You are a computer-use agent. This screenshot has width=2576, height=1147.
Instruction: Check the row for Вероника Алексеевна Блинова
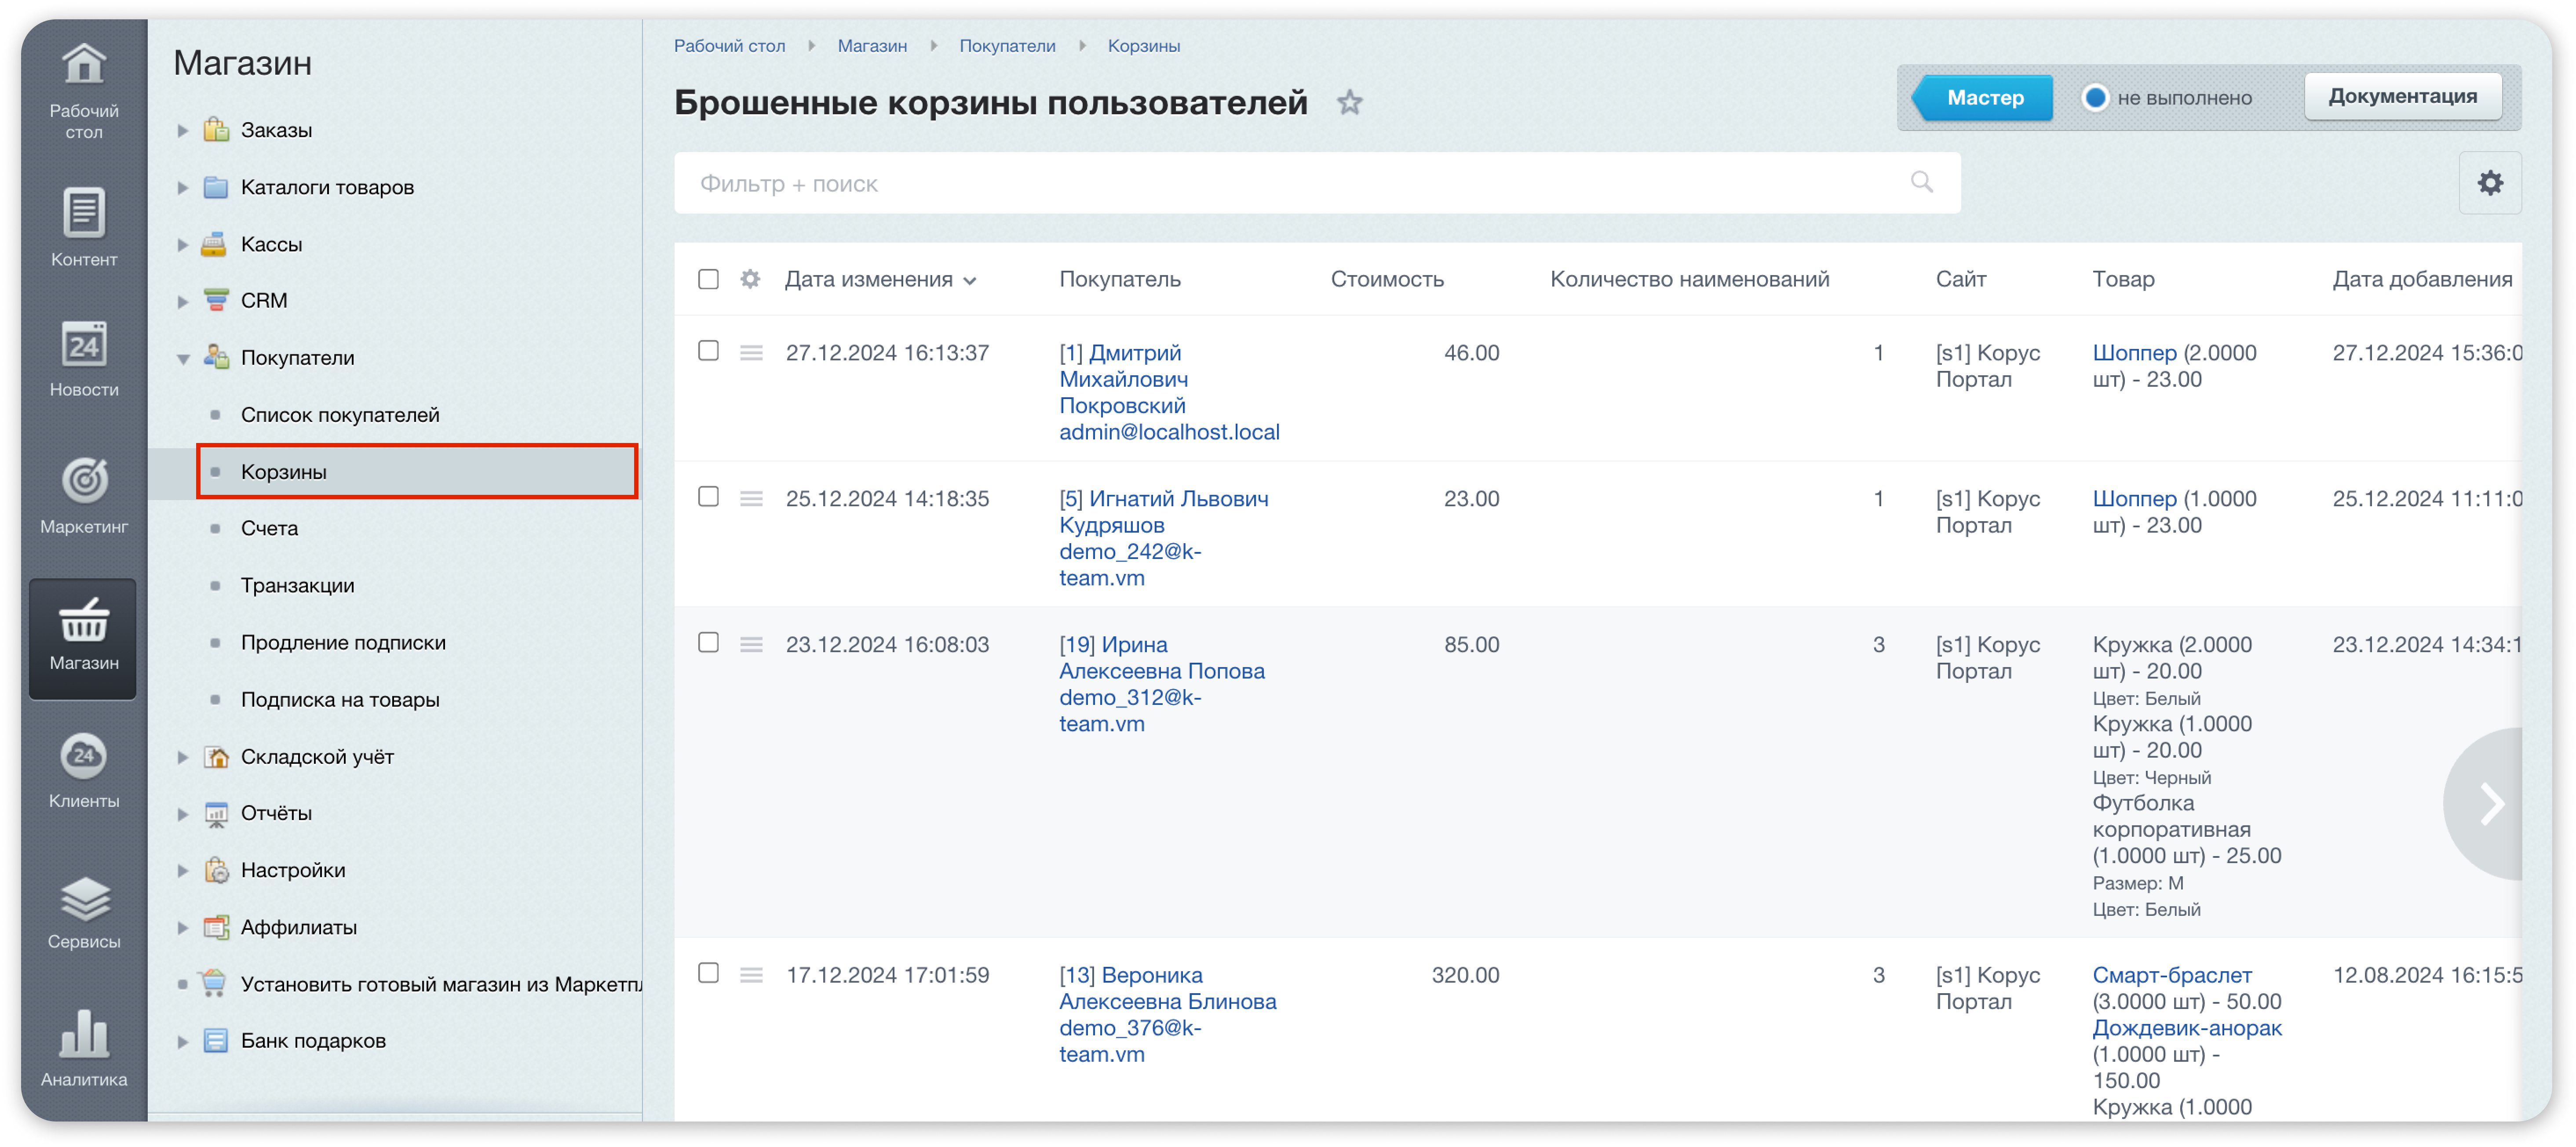pyautogui.click(x=708, y=973)
